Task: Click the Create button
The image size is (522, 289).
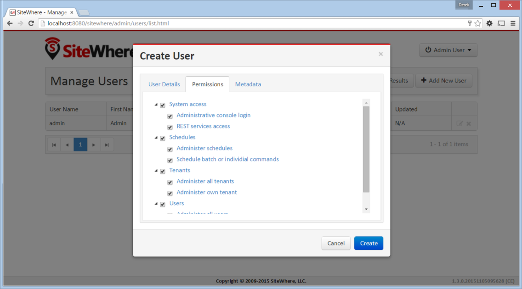Action: 369,243
